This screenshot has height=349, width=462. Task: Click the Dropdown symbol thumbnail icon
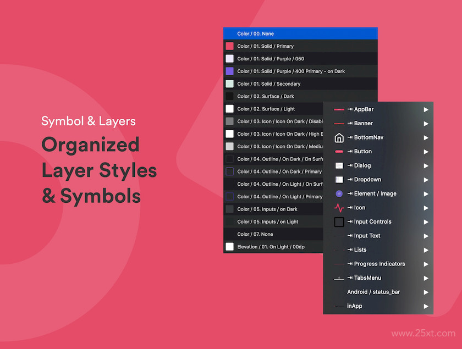coord(339,180)
